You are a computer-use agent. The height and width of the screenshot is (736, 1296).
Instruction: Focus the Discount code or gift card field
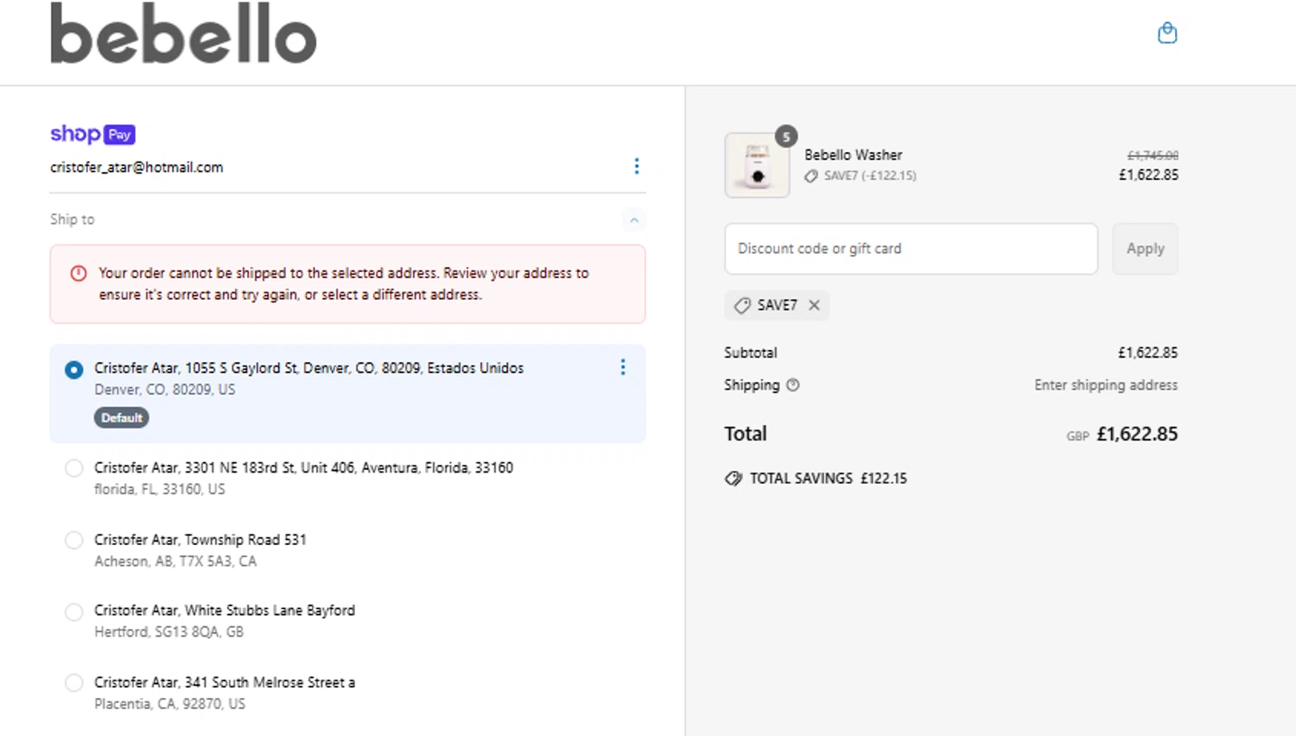coord(911,249)
